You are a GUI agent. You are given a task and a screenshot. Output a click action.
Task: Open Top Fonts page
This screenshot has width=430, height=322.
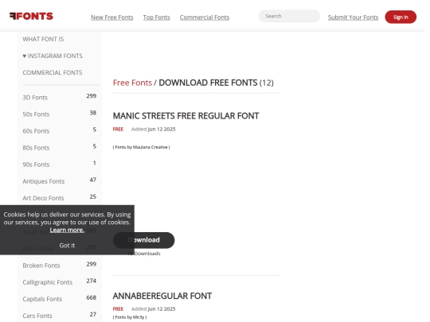156,17
